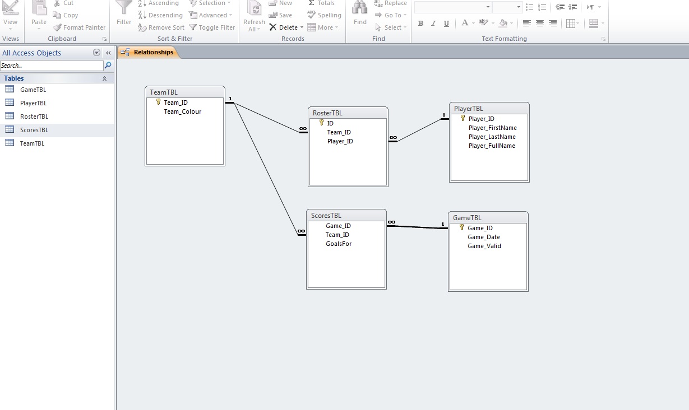Click the Filter funnel icon
This screenshot has height=410, width=689.
[x=124, y=8]
